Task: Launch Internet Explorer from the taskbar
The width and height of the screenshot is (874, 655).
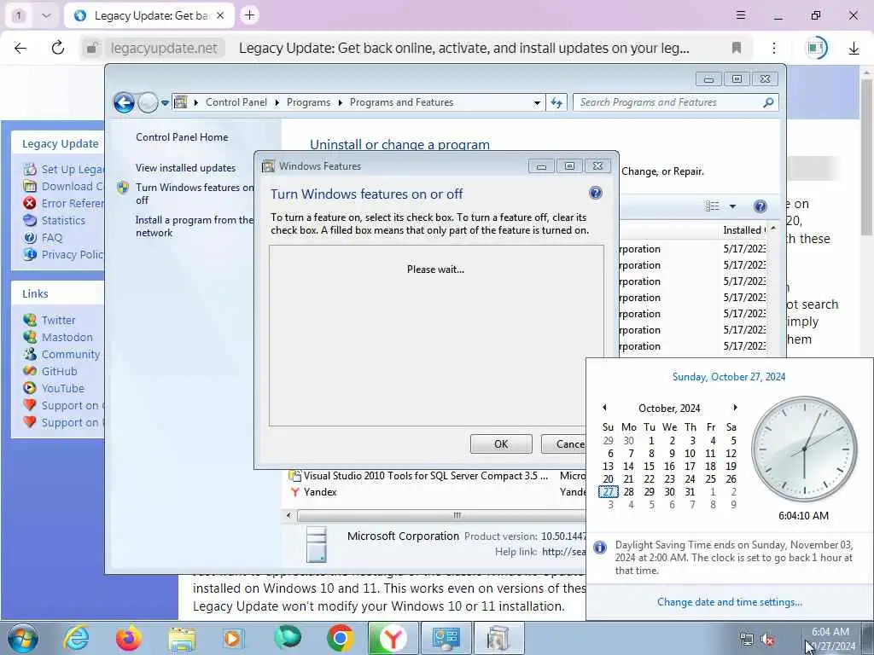Action: (76, 638)
